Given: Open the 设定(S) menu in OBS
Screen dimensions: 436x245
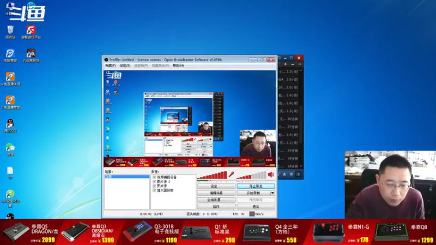Looking at the screenshot, I should [x=125, y=65].
